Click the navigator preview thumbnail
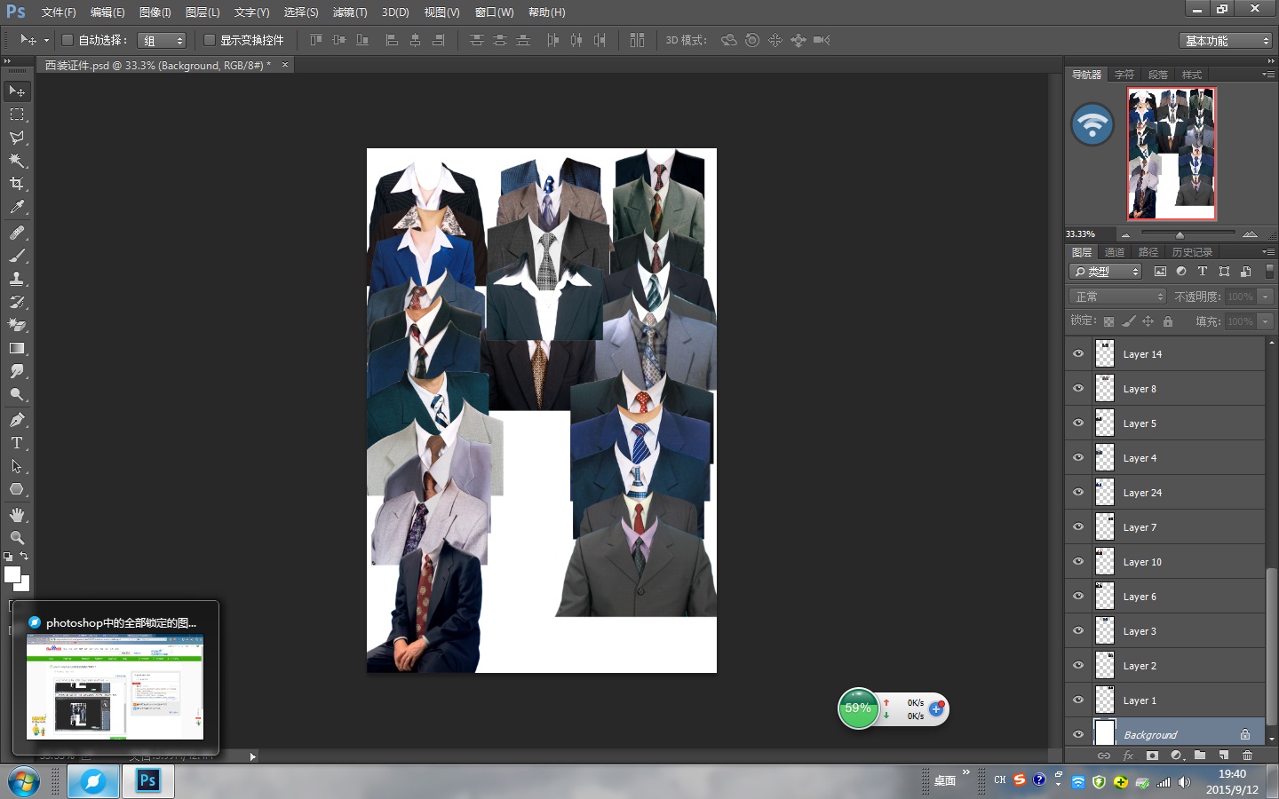Viewport: 1279px width, 799px height. coord(1172,154)
